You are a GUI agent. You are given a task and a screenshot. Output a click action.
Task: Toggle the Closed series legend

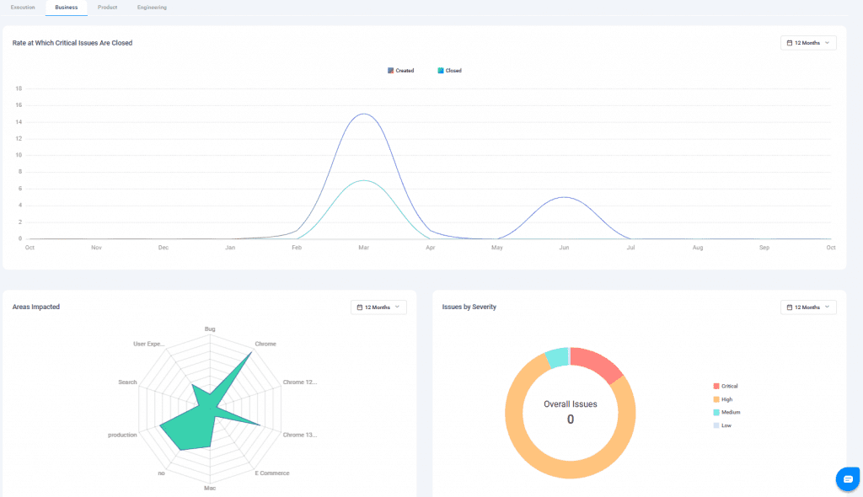click(x=449, y=71)
